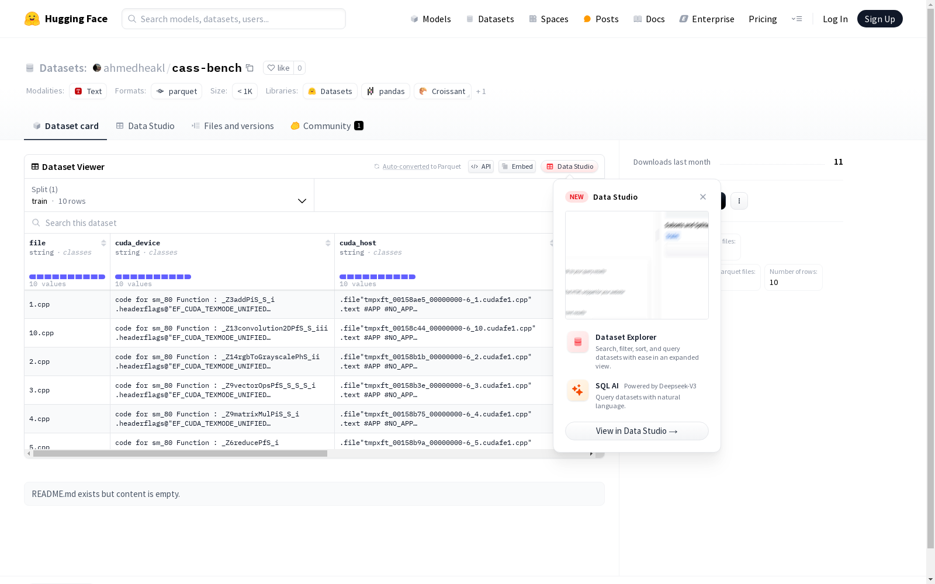Click the cuda_host cell containing 6_2.cudafe1.cpp
This screenshot has width=935, height=584.
[x=444, y=361]
